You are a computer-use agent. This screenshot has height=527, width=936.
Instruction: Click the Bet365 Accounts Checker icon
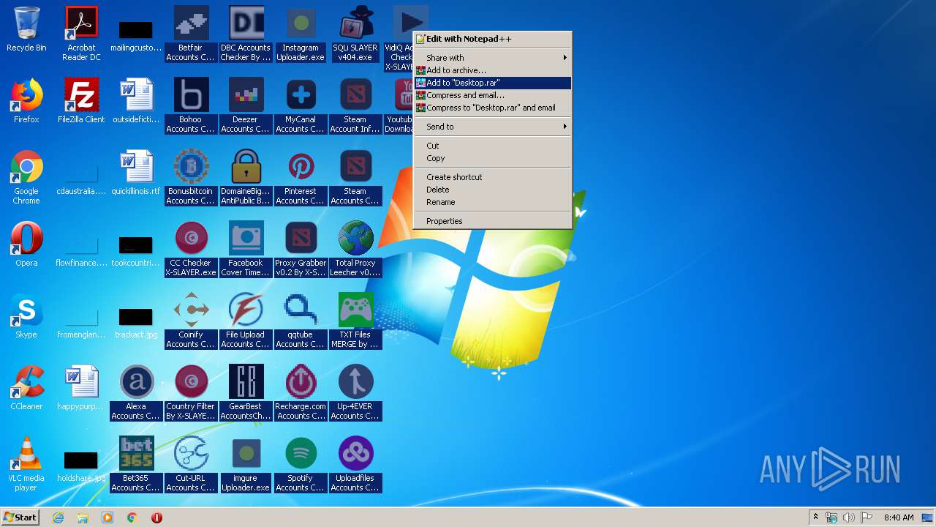coord(136,464)
